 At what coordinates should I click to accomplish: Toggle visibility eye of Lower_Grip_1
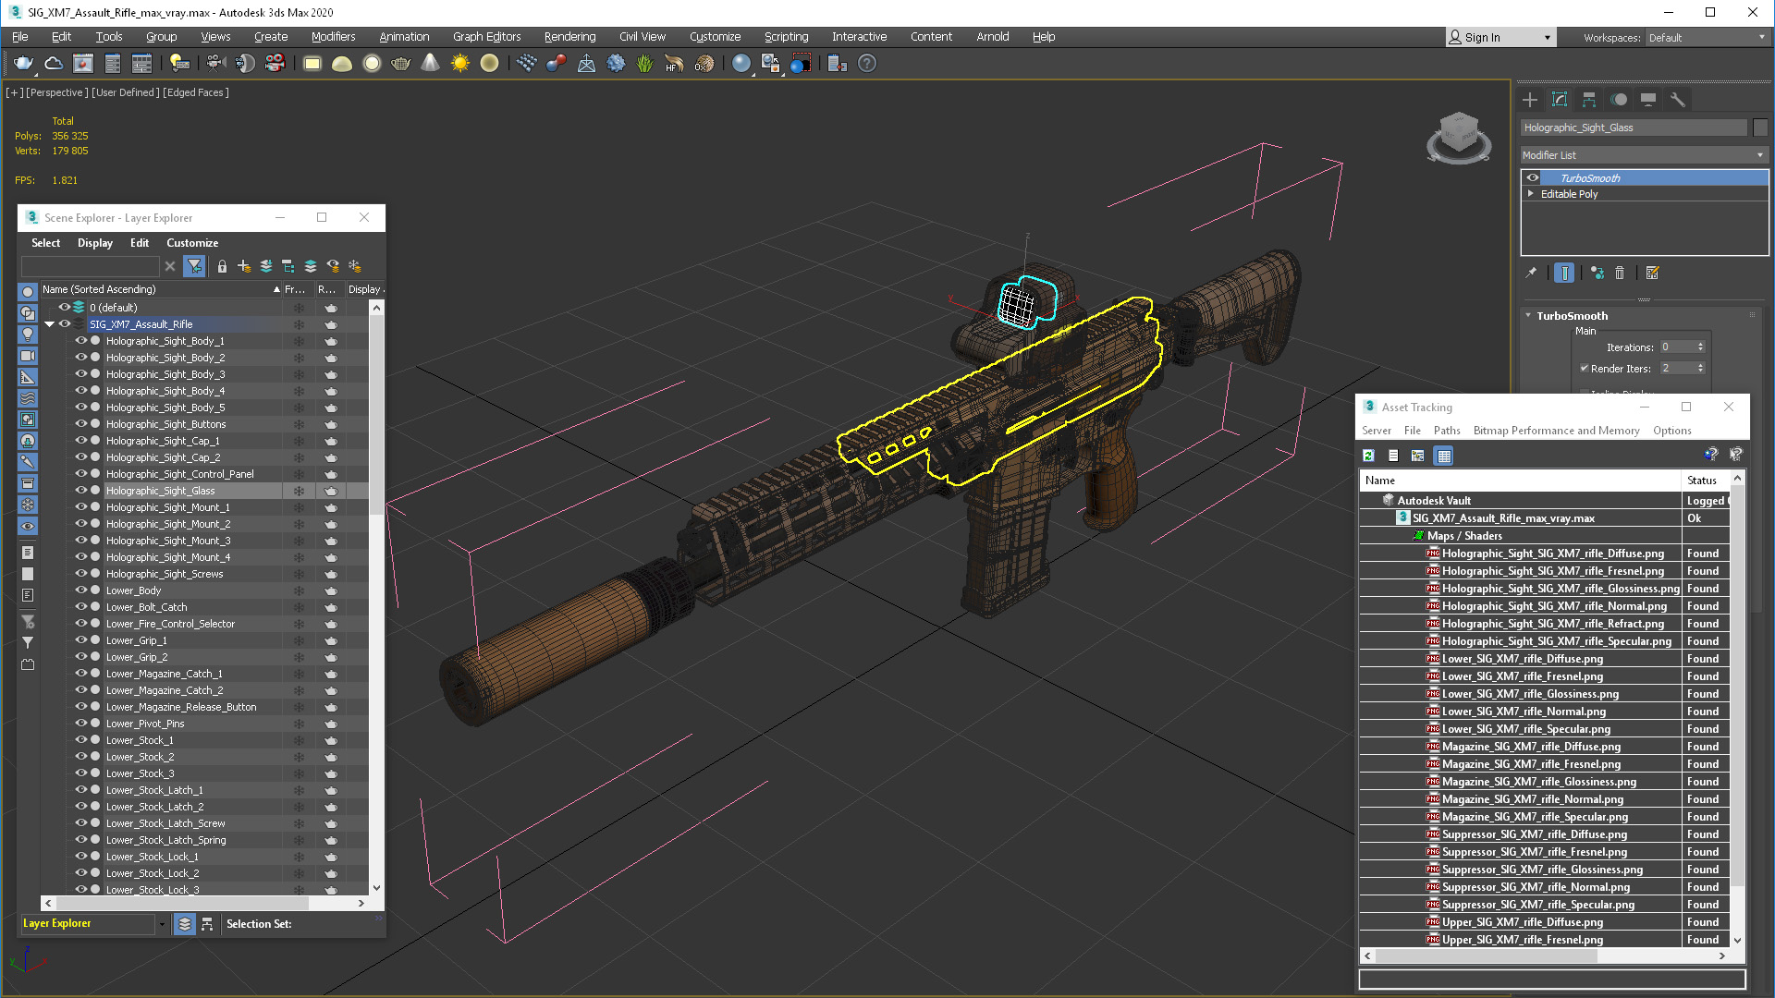pos(80,640)
